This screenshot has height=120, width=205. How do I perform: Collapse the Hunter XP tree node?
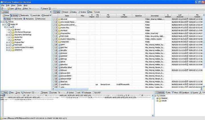point(3,24)
